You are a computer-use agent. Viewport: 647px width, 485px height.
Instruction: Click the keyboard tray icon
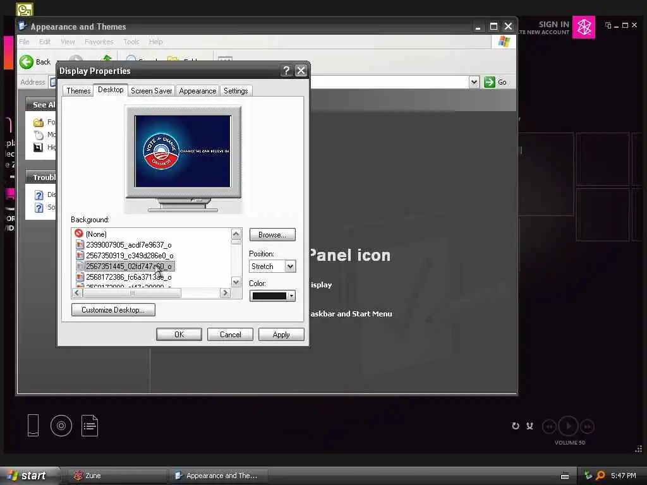pos(565,476)
